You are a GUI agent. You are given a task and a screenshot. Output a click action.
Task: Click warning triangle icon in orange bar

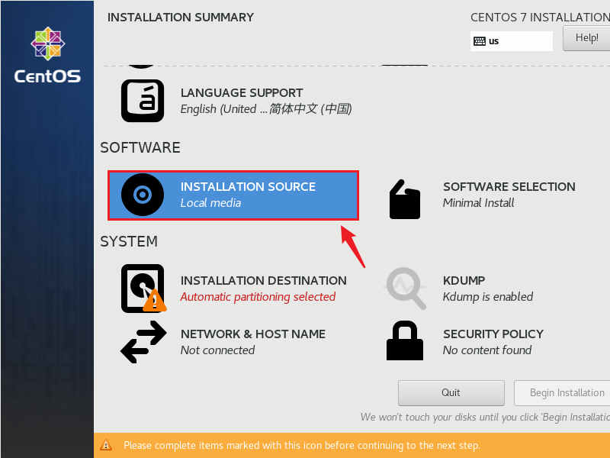tap(106, 445)
